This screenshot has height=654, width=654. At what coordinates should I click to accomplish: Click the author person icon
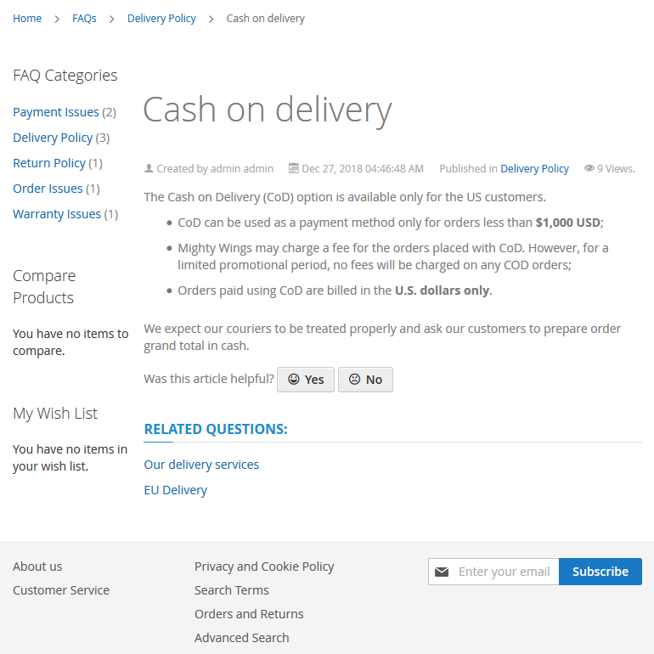149,169
